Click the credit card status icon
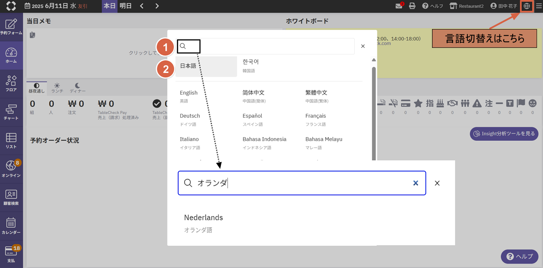 coord(406,103)
